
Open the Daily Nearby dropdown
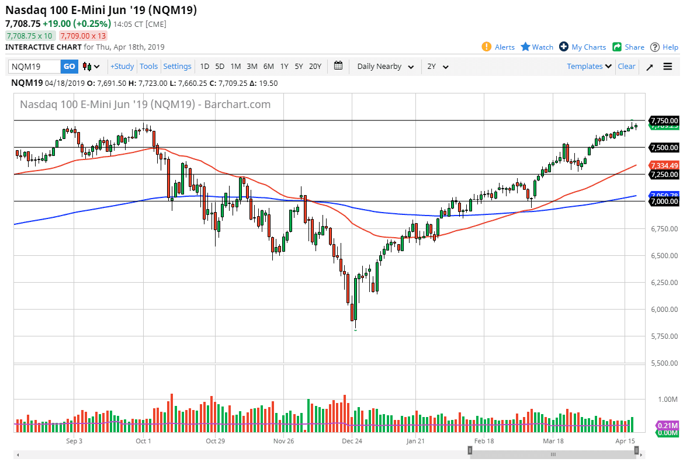pyautogui.click(x=384, y=66)
